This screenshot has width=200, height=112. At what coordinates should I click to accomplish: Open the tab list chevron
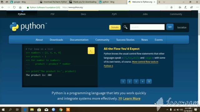(164, 2)
